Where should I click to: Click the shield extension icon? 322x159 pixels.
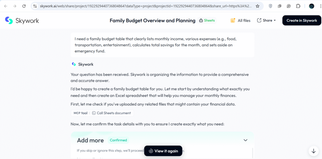pos(270,6)
